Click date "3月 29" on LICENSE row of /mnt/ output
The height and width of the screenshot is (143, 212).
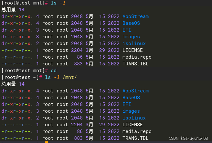coord(95,125)
